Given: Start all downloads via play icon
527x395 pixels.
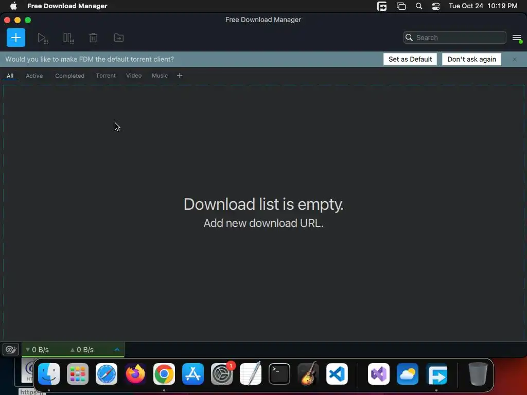Looking at the screenshot, I should pos(42,38).
